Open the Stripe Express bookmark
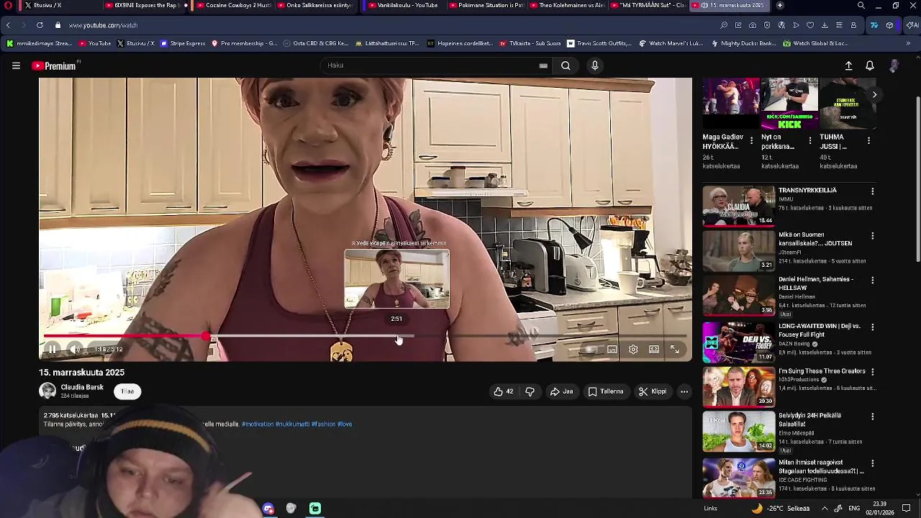Viewport: 921px width, 518px height. [183, 43]
